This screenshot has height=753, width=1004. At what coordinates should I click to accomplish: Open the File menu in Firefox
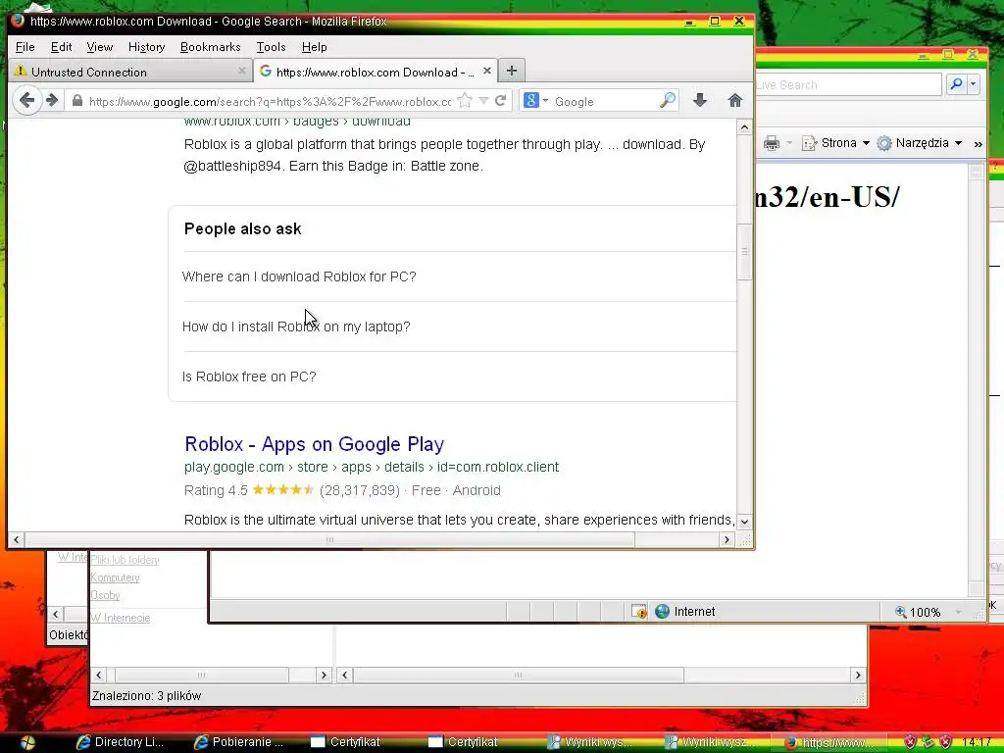click(x=25, y=47)
